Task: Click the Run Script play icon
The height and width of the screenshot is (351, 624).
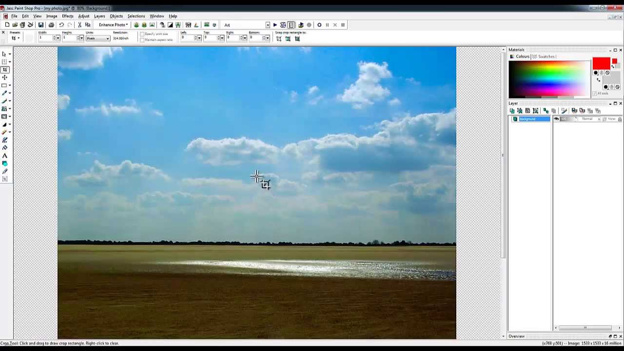Action: (x=275, y=25)
